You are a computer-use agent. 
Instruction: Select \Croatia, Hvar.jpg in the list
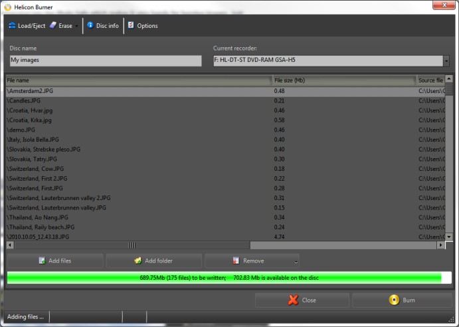point(225,110)
